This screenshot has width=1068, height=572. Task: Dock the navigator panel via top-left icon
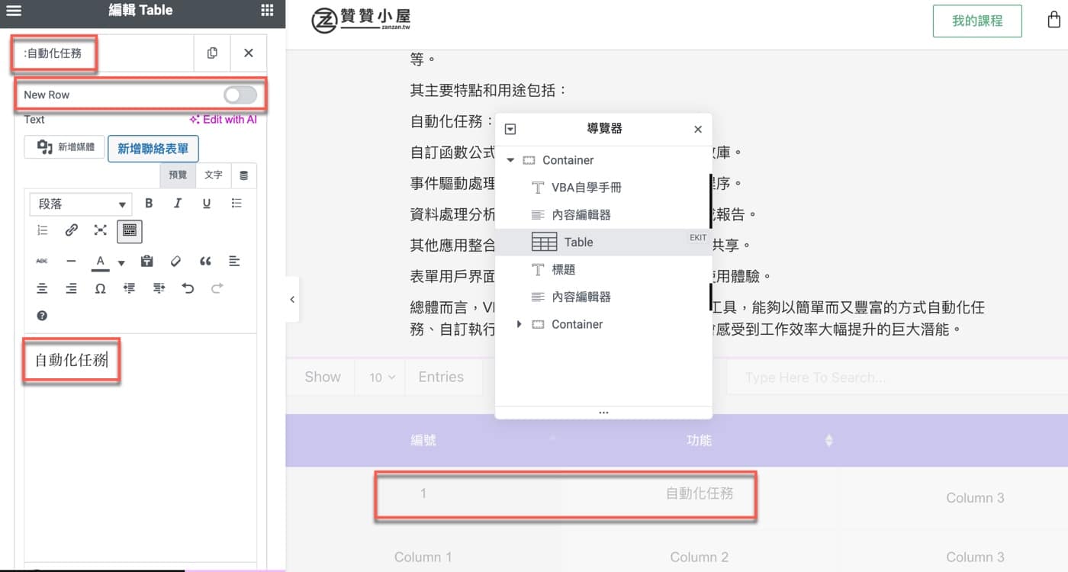coord(510,129)
